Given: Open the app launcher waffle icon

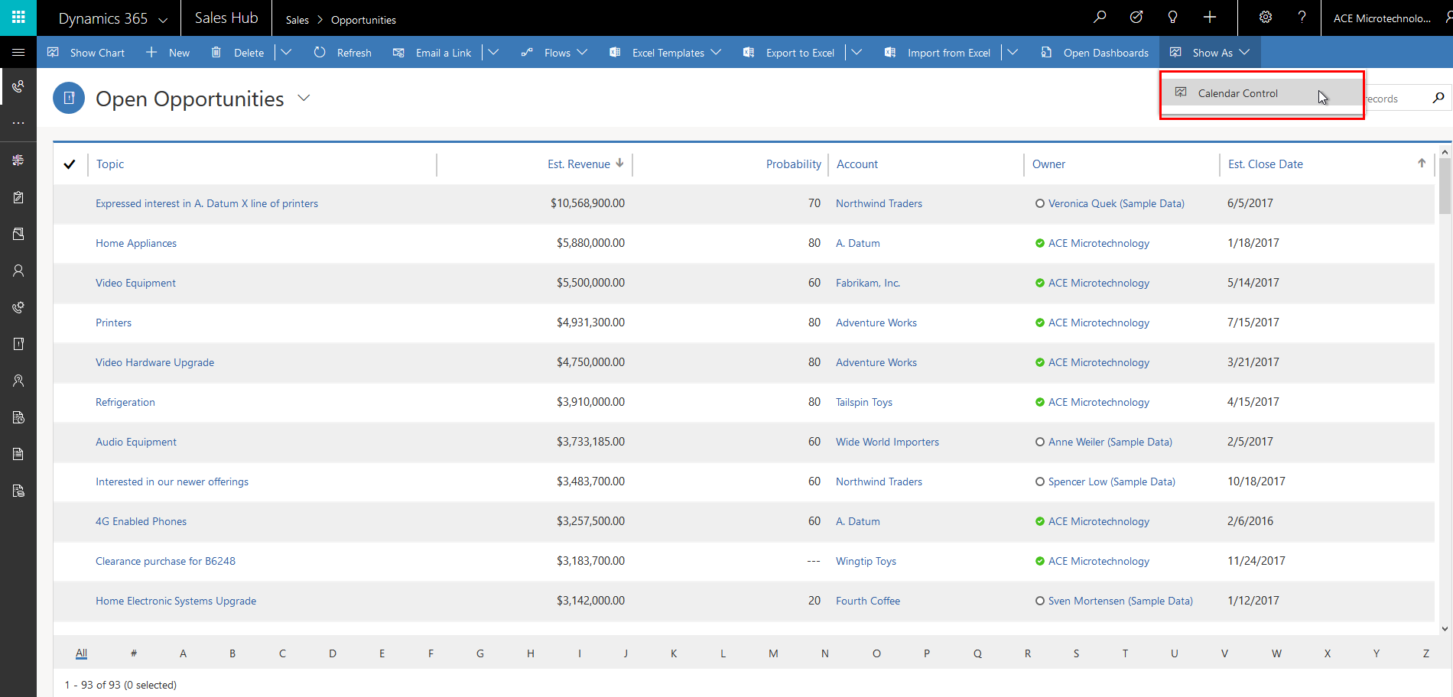Looking at the screenshot, I should point(18,18).
